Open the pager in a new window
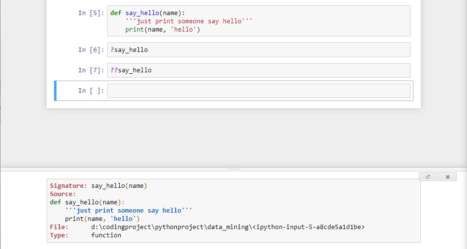 (x=428, y=177)
